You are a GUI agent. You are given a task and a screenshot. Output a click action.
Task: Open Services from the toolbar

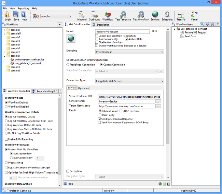[155, 16]
